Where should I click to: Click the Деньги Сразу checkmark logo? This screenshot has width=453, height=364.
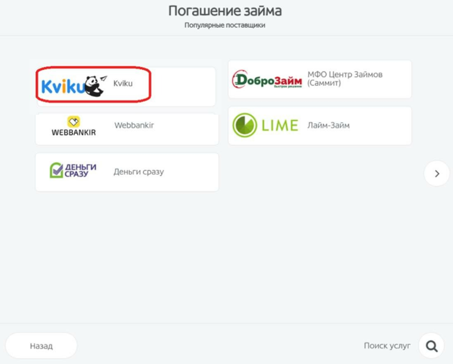[x=57, y=171]
